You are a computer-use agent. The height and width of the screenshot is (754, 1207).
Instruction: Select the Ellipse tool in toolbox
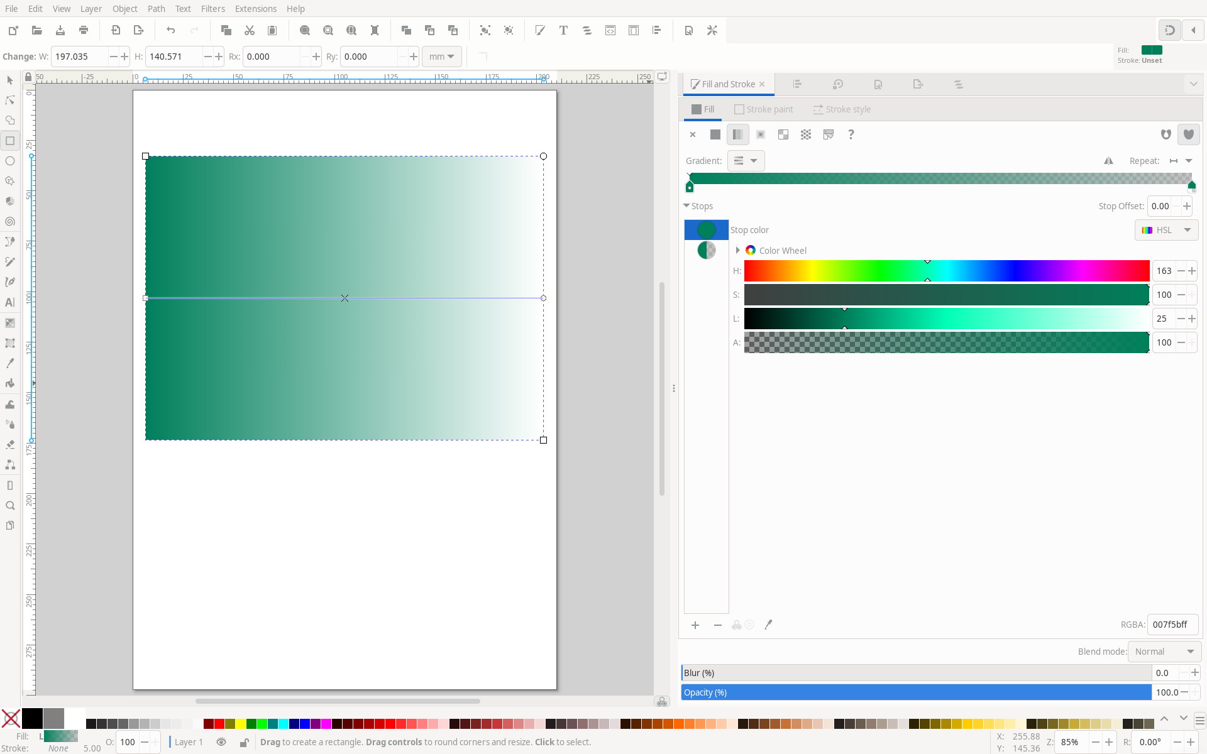(x=10, y=161)
